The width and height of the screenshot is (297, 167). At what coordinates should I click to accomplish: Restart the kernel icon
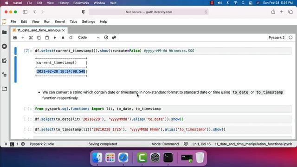(x=71, y=38)
